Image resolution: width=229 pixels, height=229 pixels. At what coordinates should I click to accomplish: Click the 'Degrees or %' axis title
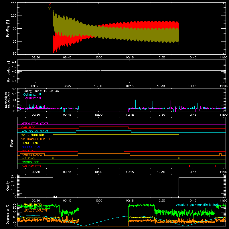click(x=8, y=215)
